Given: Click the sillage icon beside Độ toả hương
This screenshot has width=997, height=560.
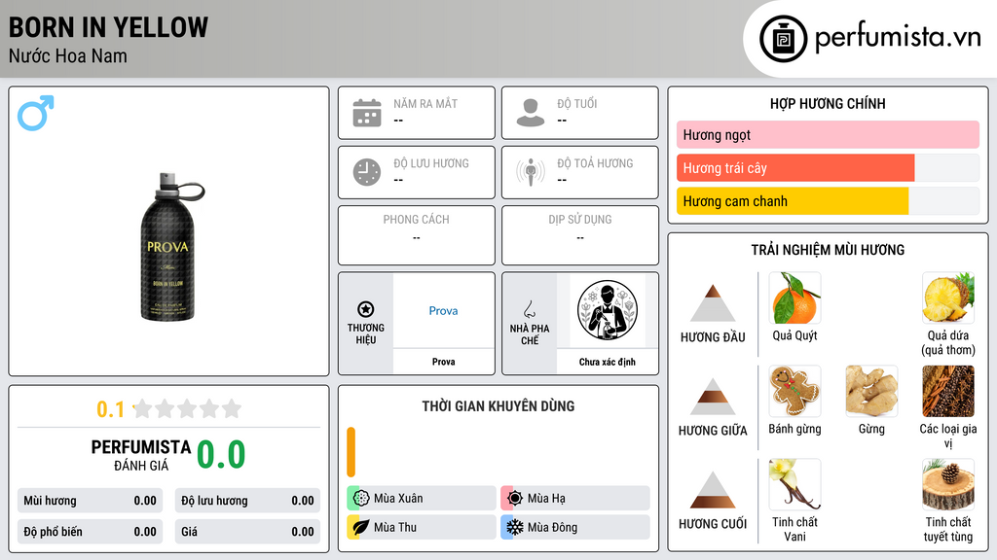Looking at the screenshot, I should [531, 172].
